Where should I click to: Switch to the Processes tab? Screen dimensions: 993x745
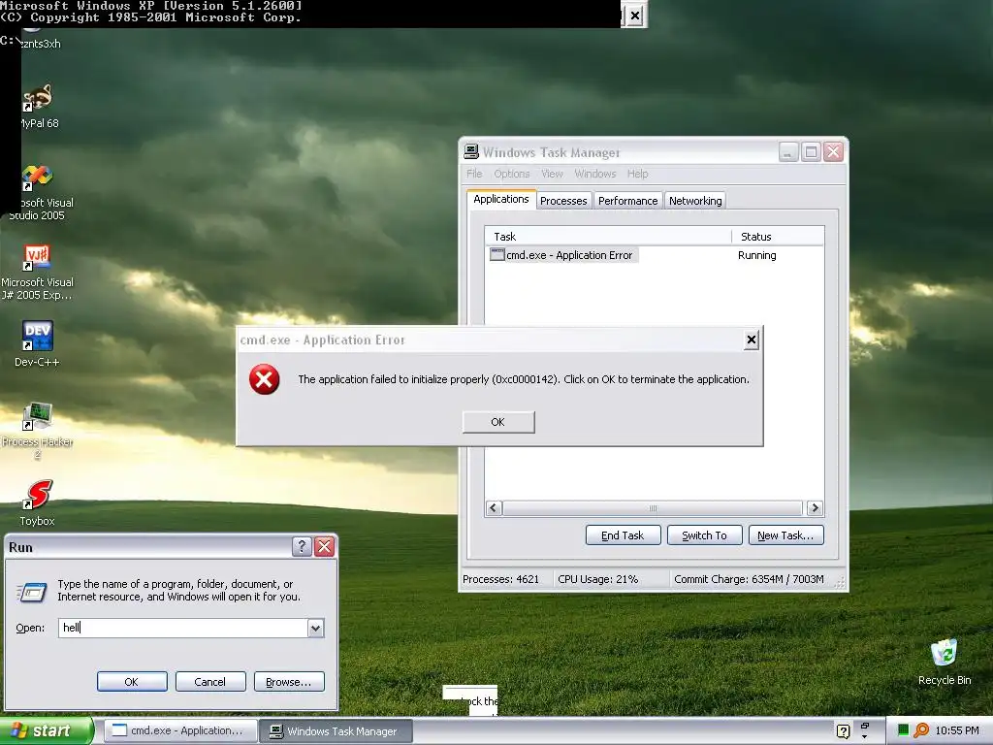[x=563, y=201]
